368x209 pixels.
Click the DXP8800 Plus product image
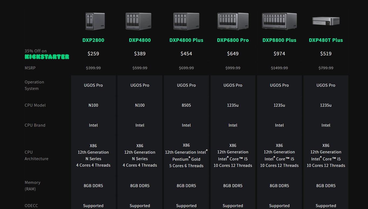(279, 21)
